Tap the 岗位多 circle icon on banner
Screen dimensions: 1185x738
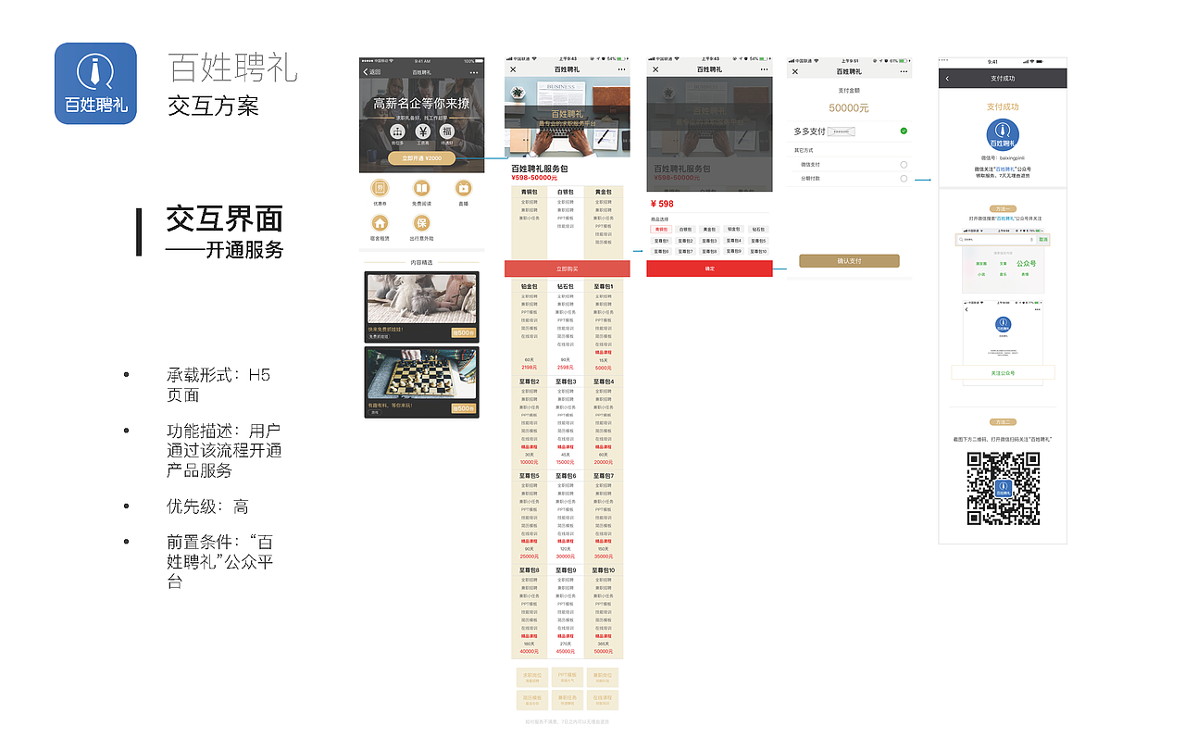click(x=398, y=131)
